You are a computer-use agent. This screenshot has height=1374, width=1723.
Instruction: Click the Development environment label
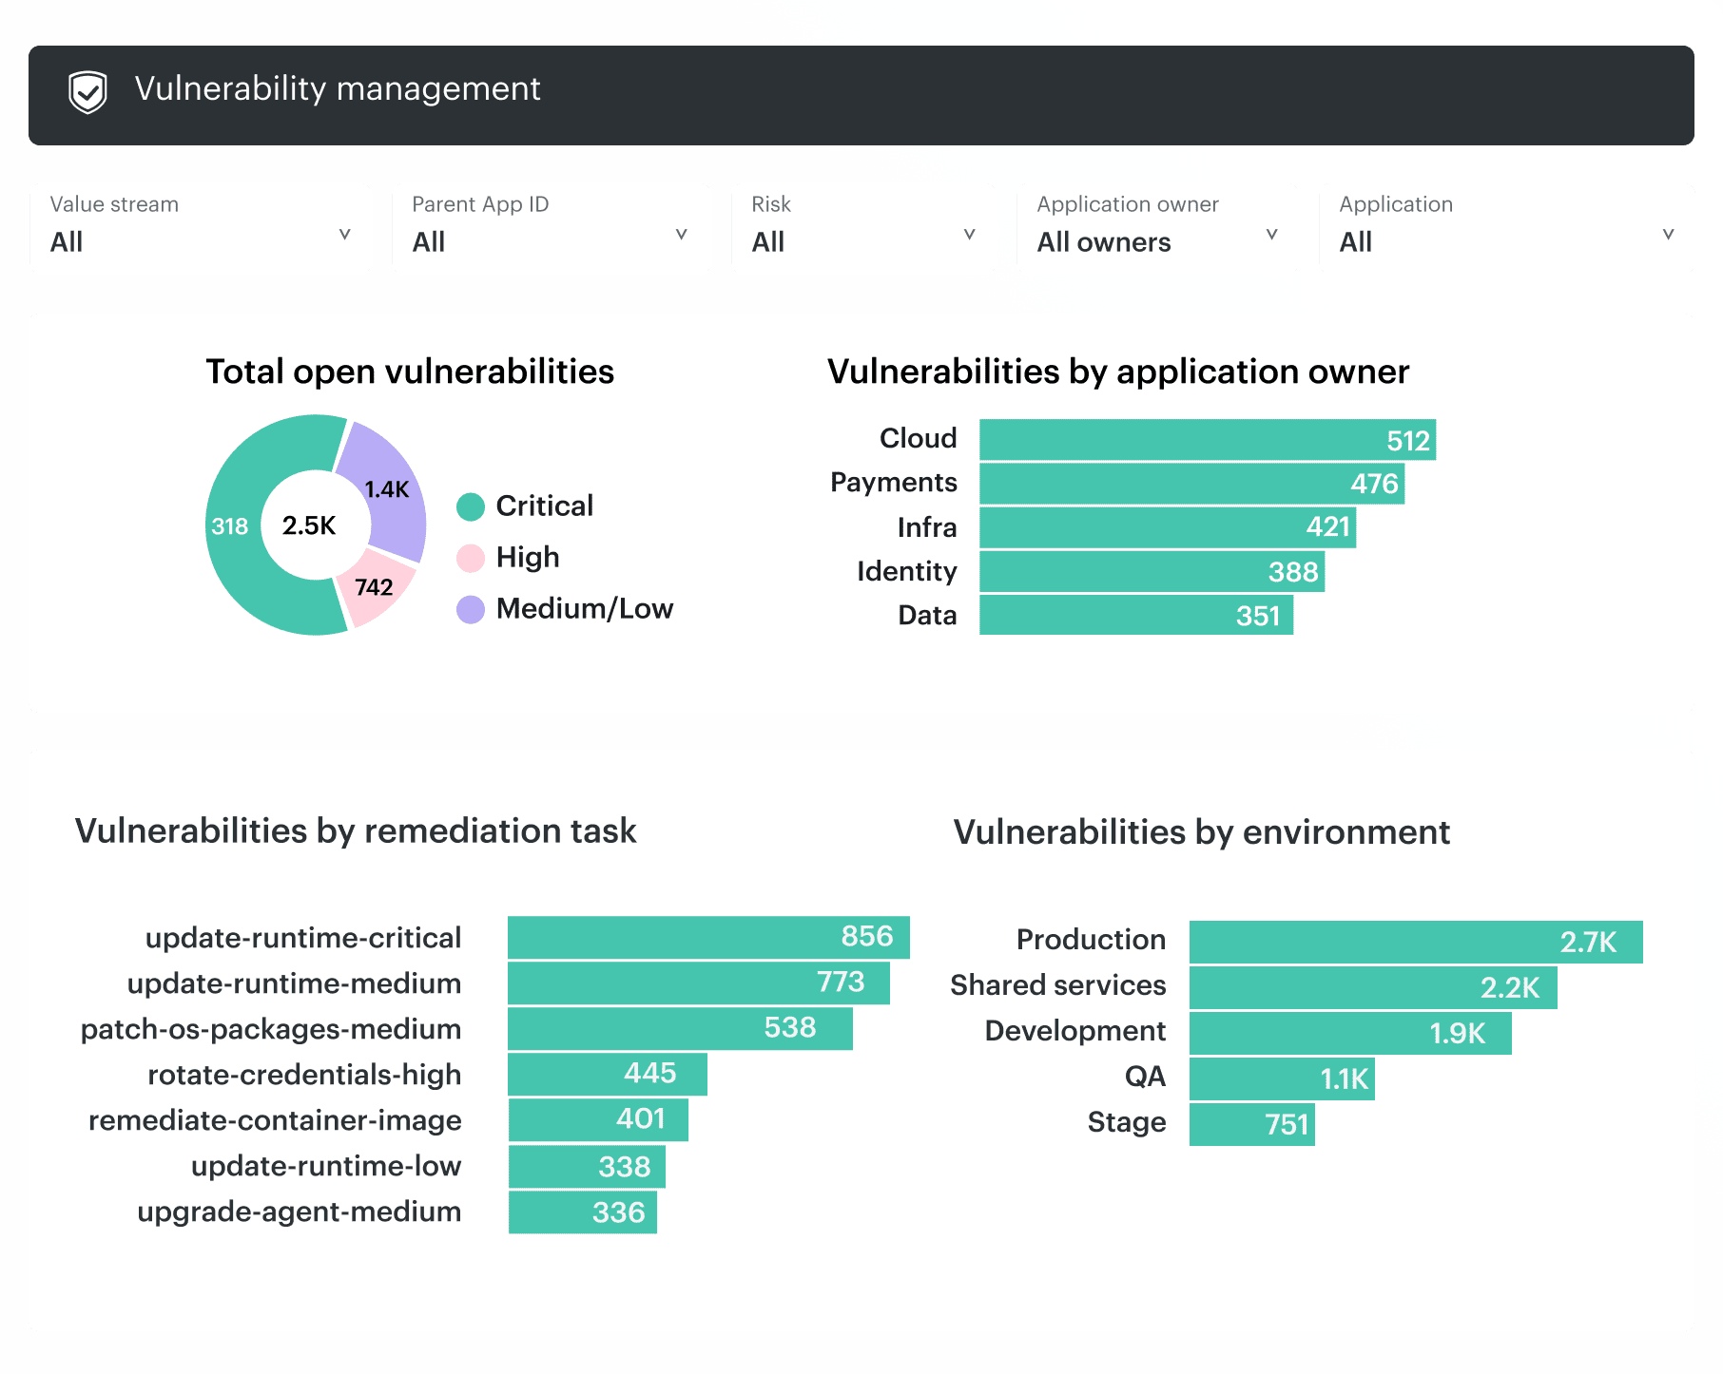[x=1075, y=1031]
